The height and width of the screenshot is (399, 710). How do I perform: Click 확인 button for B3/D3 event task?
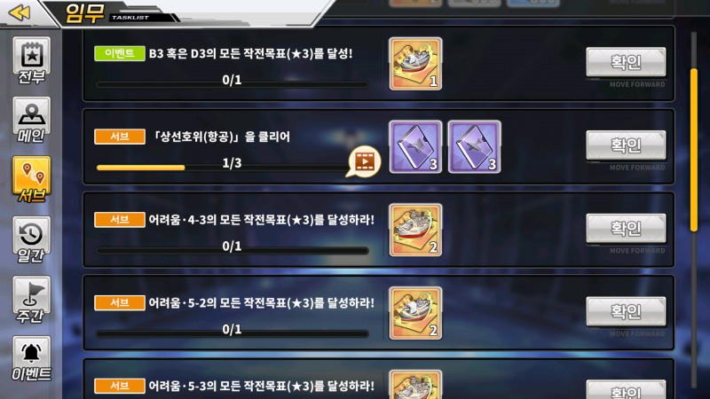click(626, 62)
